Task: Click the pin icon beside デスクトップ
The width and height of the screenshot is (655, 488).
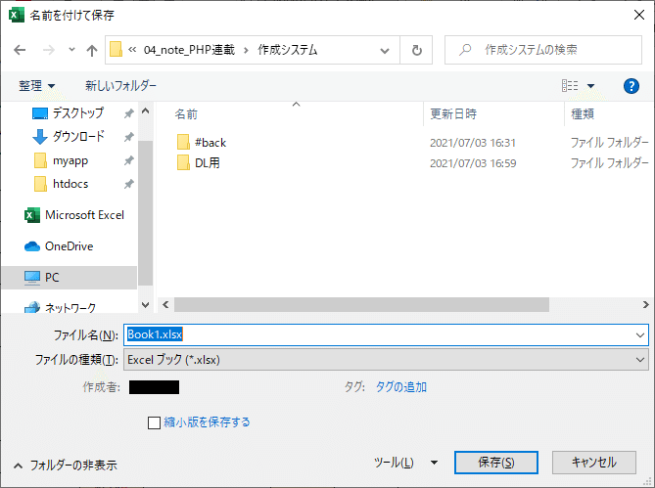Action: click(x=128, y=113)
